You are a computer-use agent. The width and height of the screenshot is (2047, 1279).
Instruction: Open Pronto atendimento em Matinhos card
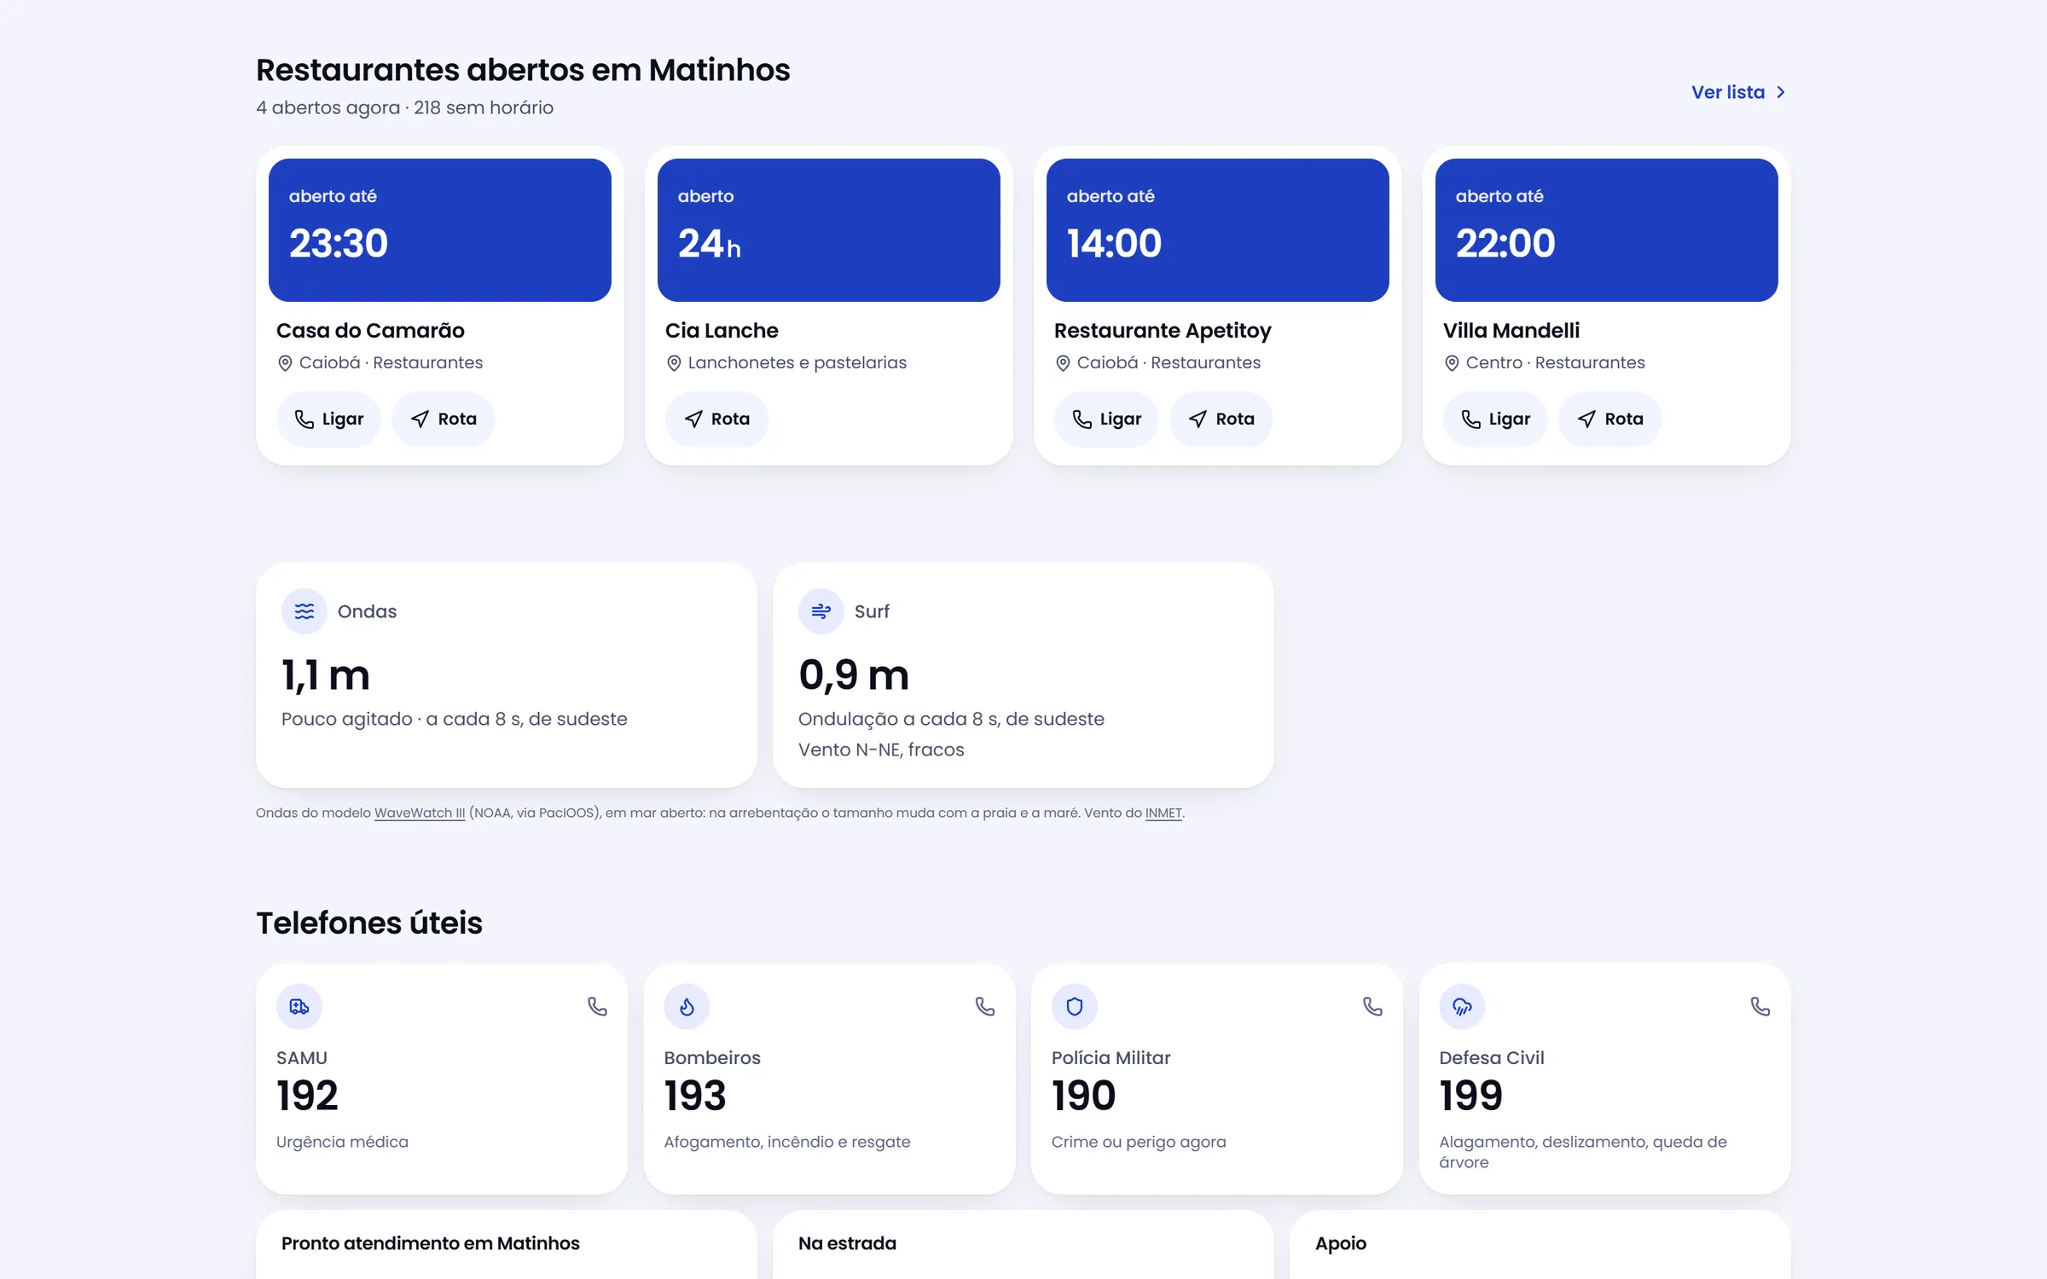tap(507, 1245)
